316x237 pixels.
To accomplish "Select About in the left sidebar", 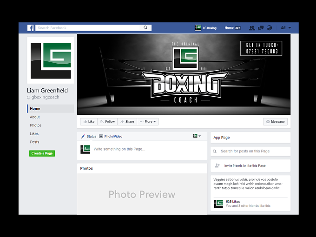I will pyautogui.click(x=35, y=117).
